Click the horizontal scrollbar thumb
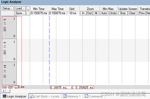The height and width of the screenshot is (99, 150). (x=8, y=91)
